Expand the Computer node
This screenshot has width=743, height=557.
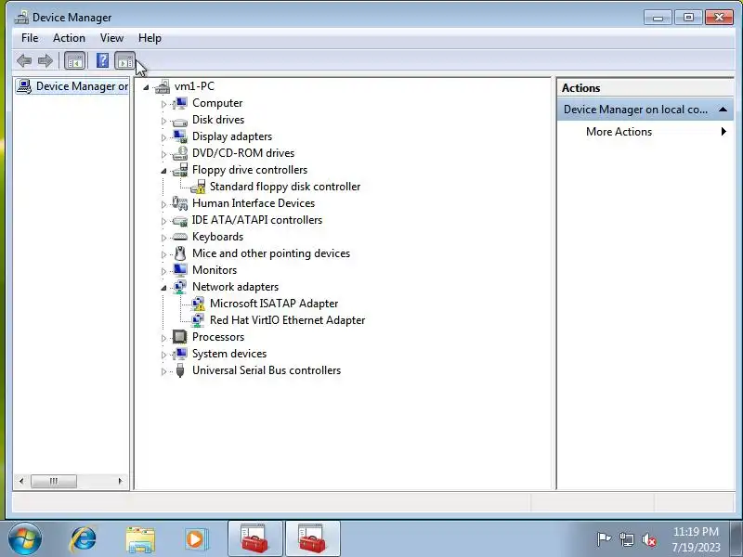click(163, 104)
